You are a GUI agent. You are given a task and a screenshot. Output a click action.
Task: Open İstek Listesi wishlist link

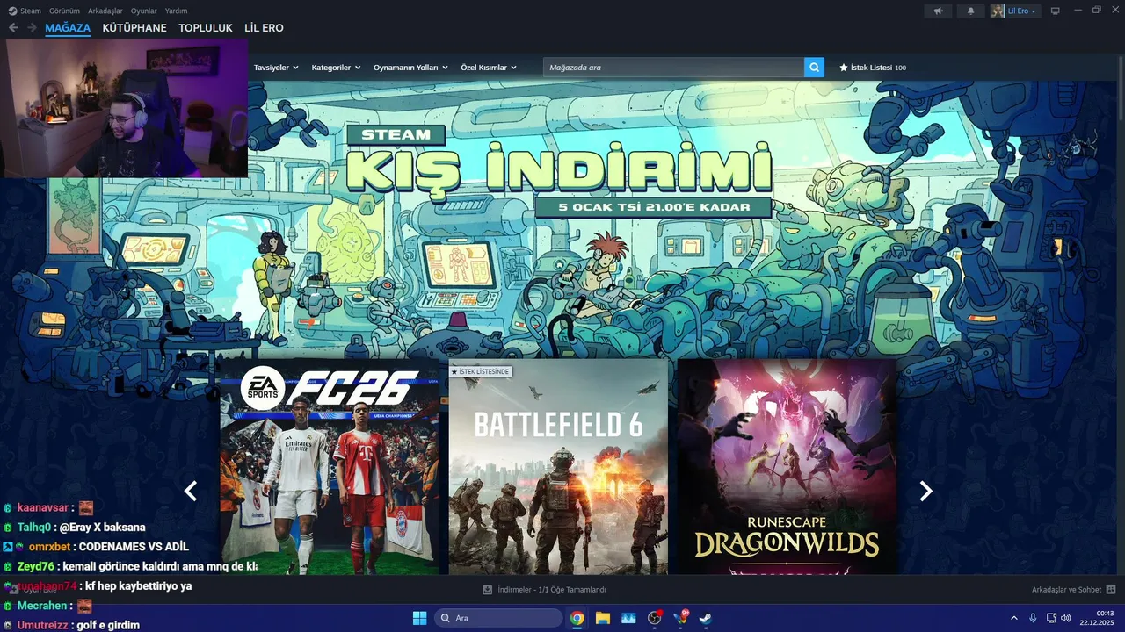tap(873, 68)
